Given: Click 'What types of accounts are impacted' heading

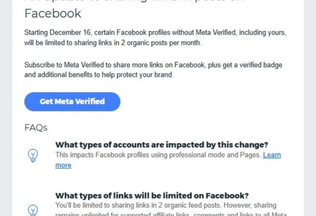Looking at the screenshot, I should click(162, 145).
